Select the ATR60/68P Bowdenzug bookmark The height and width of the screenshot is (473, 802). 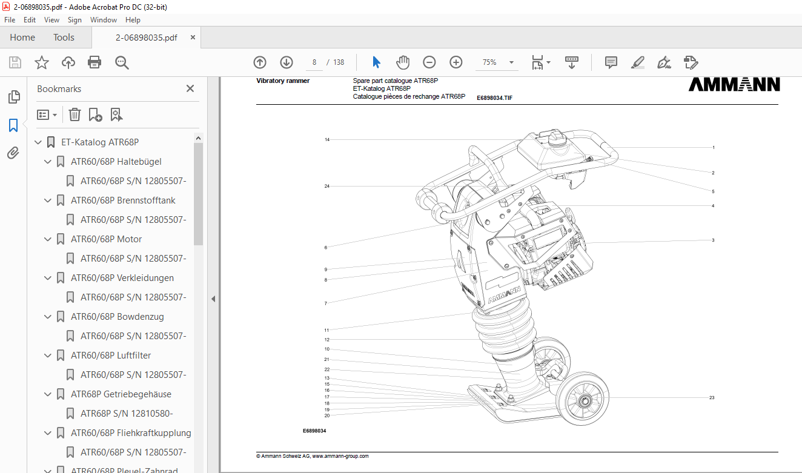(x=118, y=317)
